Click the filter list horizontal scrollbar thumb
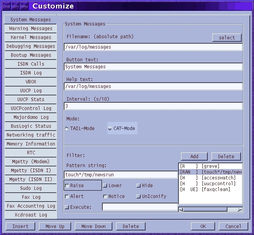254x235 pixels. click(205, 210)
